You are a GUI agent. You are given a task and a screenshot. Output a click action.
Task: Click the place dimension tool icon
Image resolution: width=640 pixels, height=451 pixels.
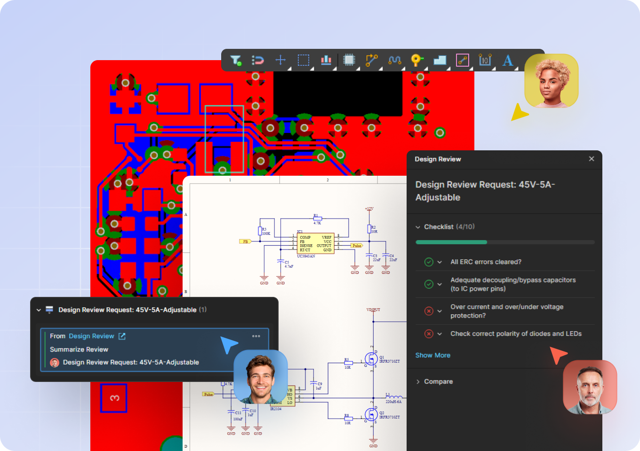(485, 60)
